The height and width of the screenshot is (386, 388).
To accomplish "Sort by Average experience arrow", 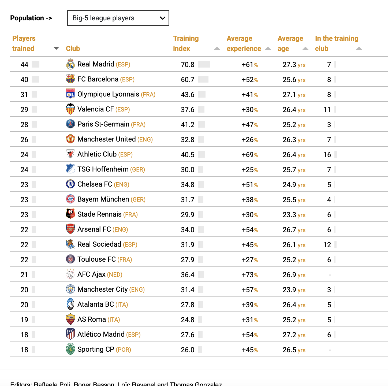I will [268, 49].
